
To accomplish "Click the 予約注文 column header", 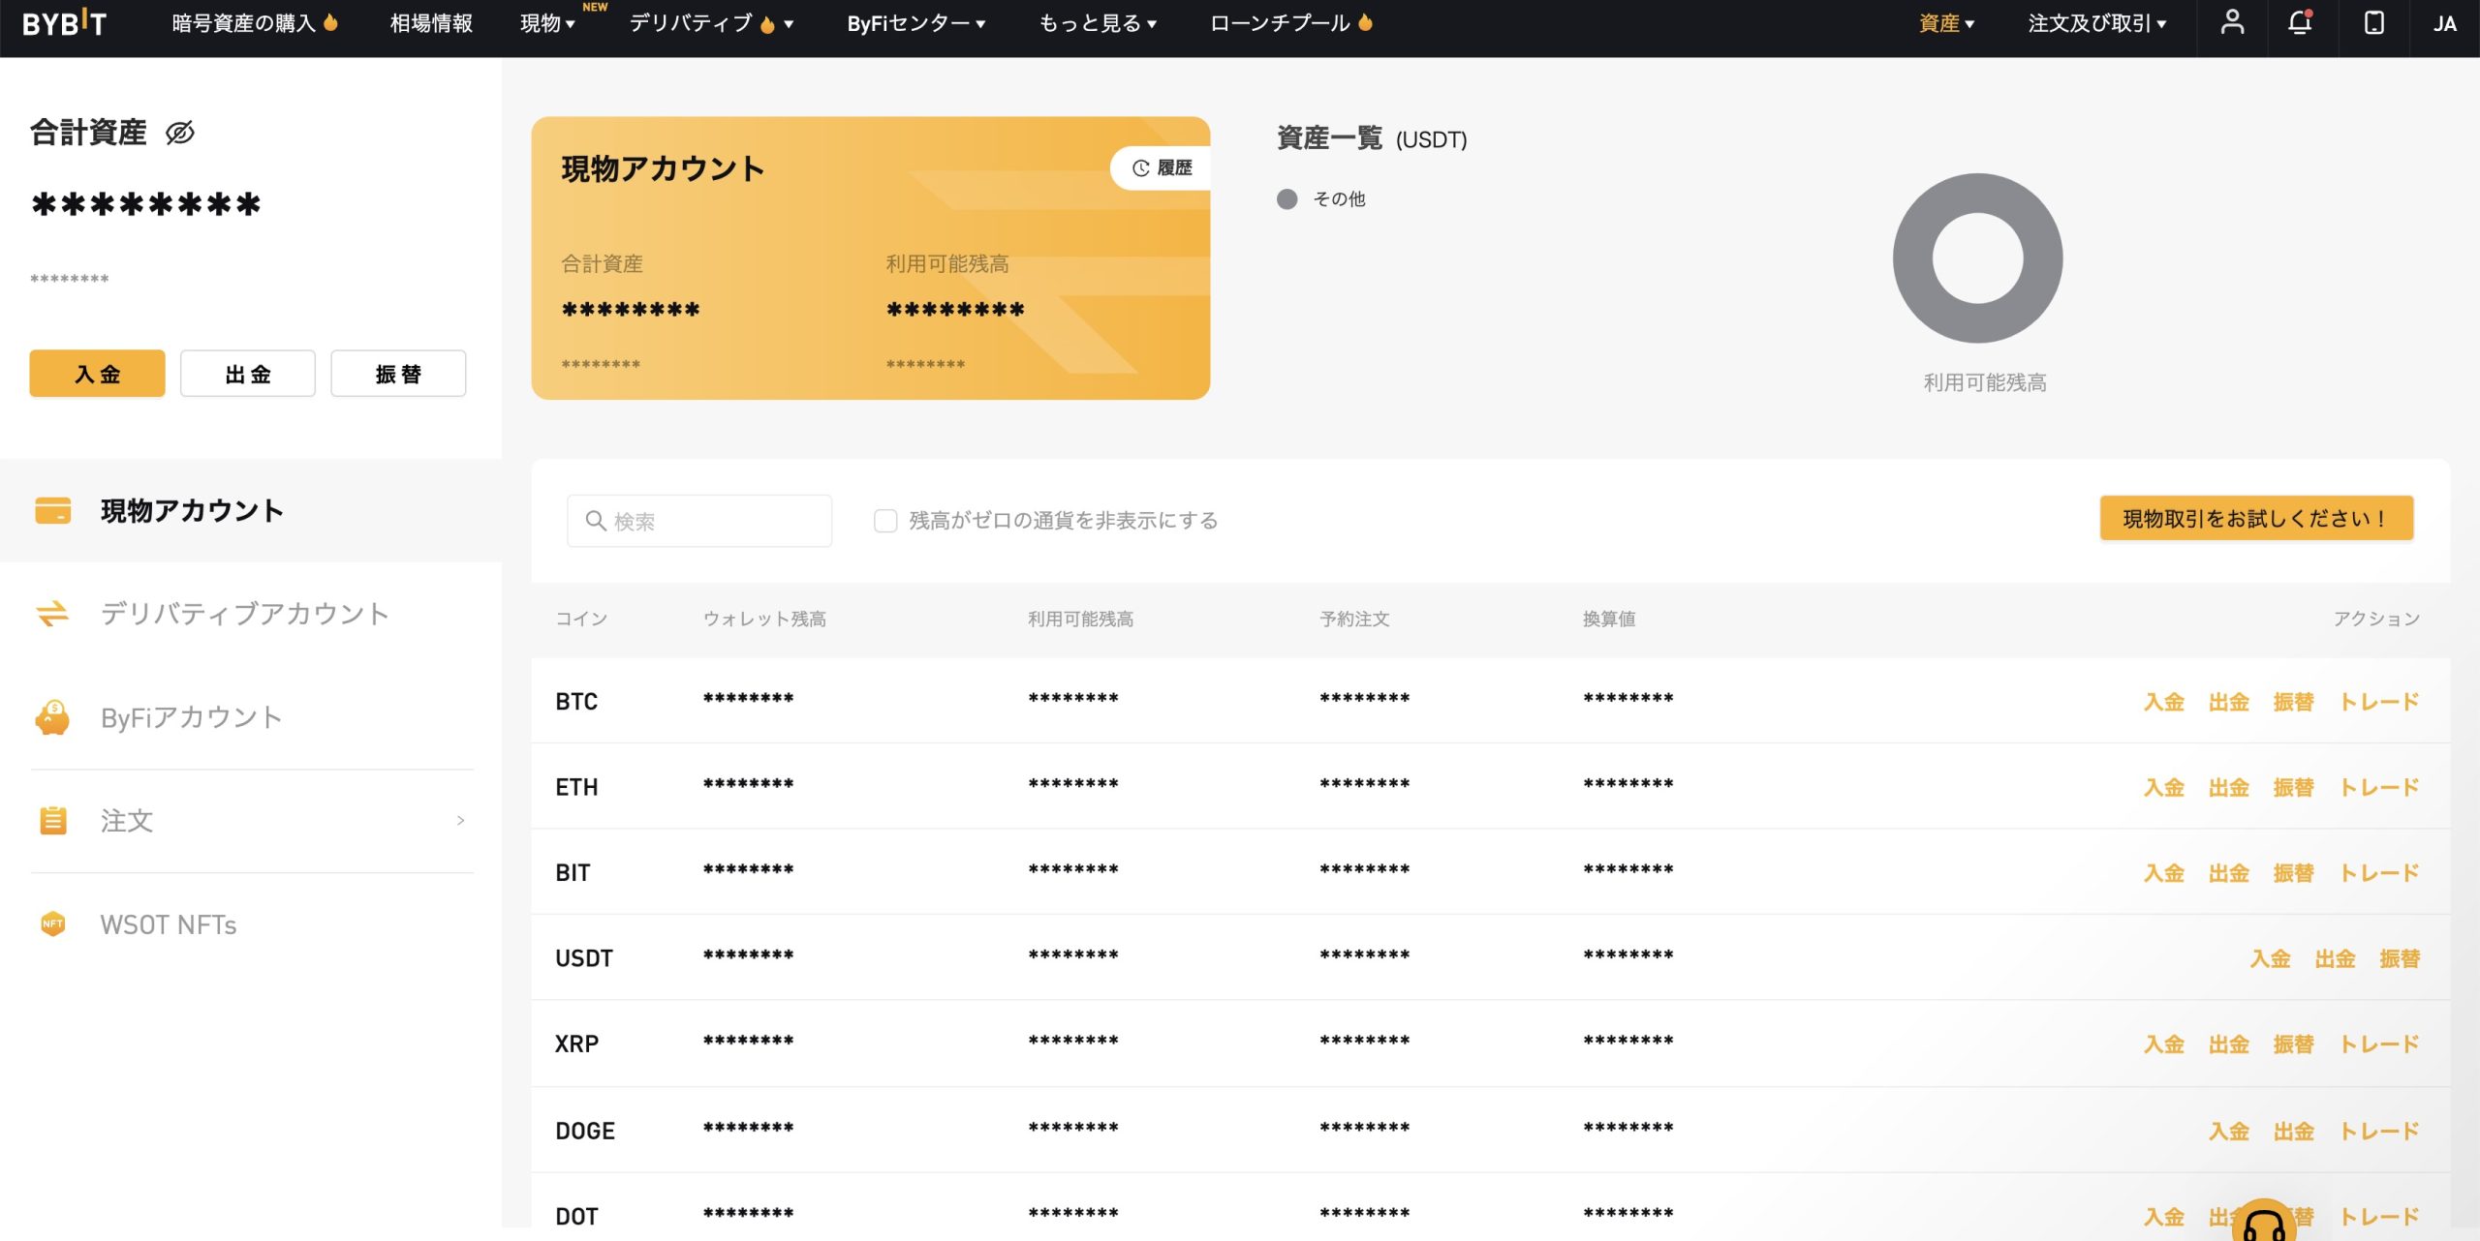I will click(1354, 620).
